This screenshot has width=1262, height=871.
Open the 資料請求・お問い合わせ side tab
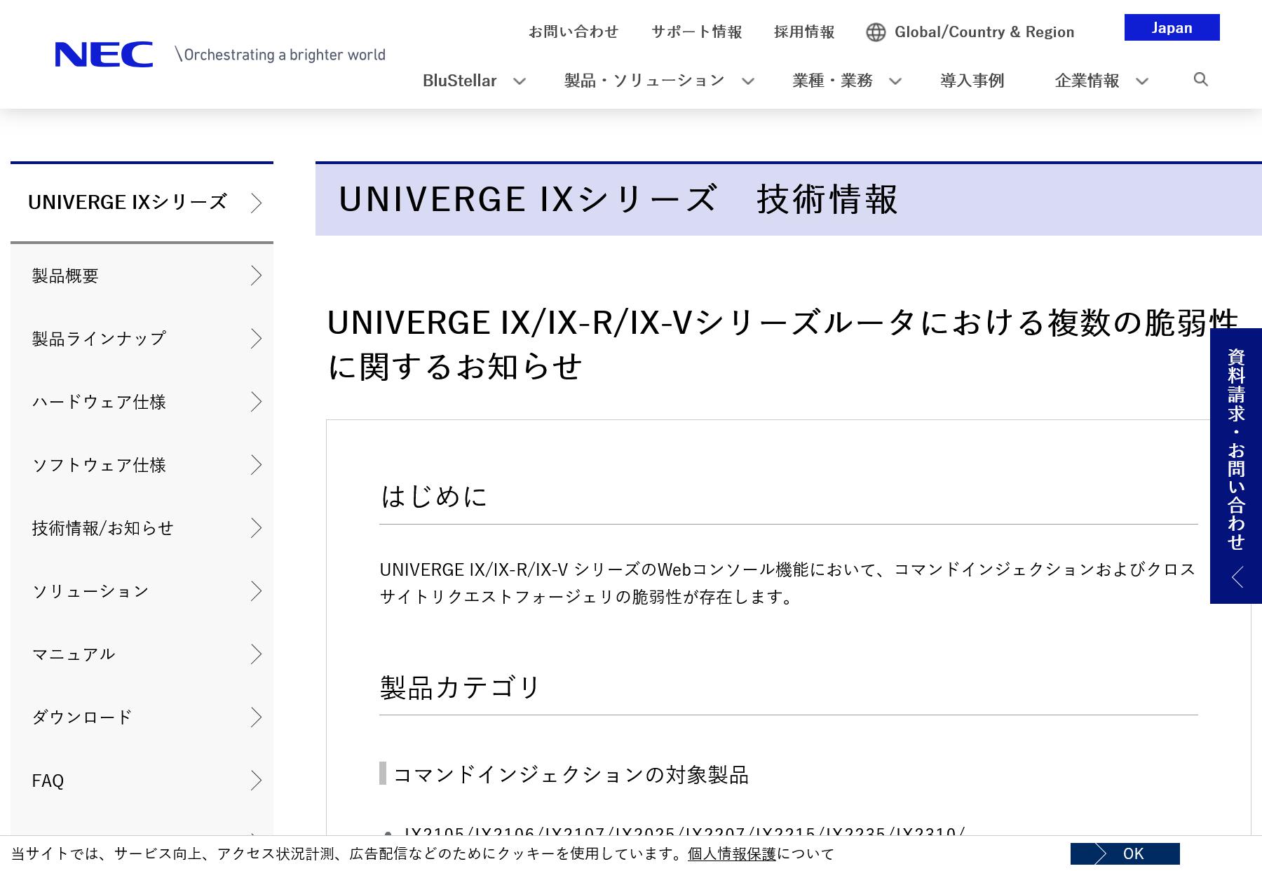coord(1236,466)
